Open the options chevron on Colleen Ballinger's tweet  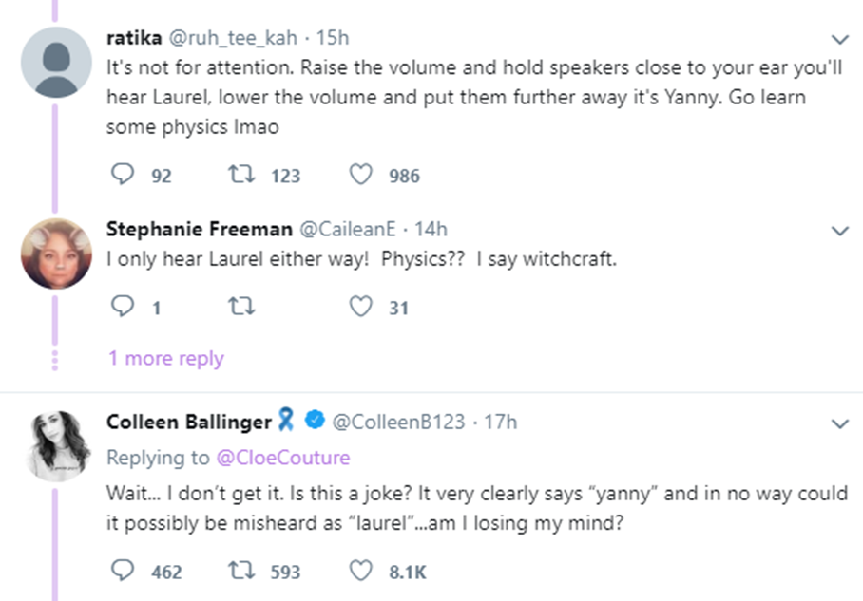pyautogui.click(x=839, y=423)
